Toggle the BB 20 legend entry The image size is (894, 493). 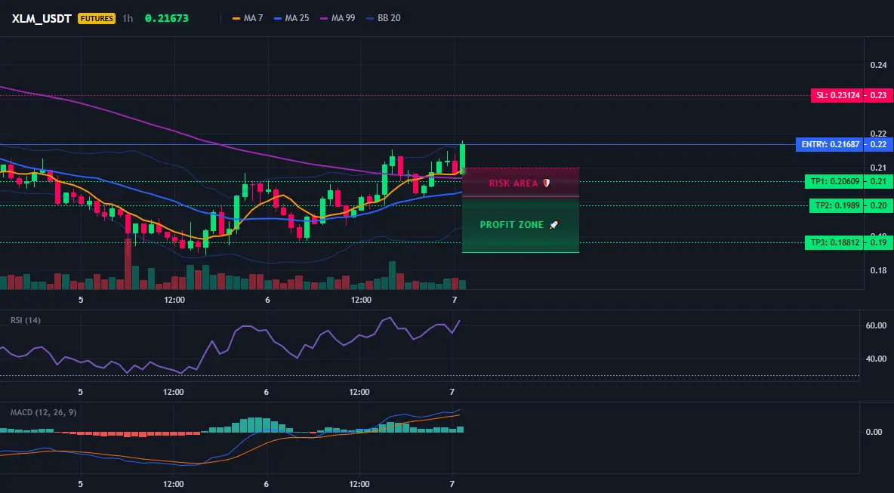[x=384, y=18]
